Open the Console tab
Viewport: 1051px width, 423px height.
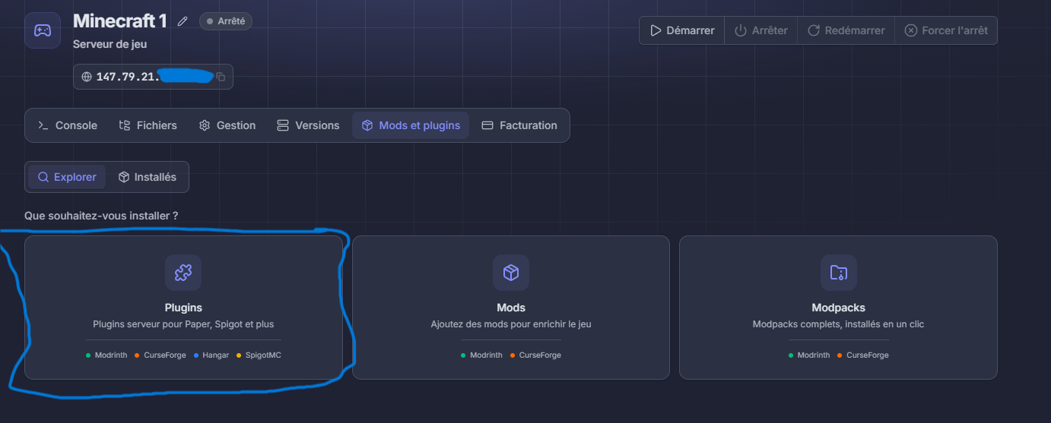pyautogui.click(x=68, y=125)
